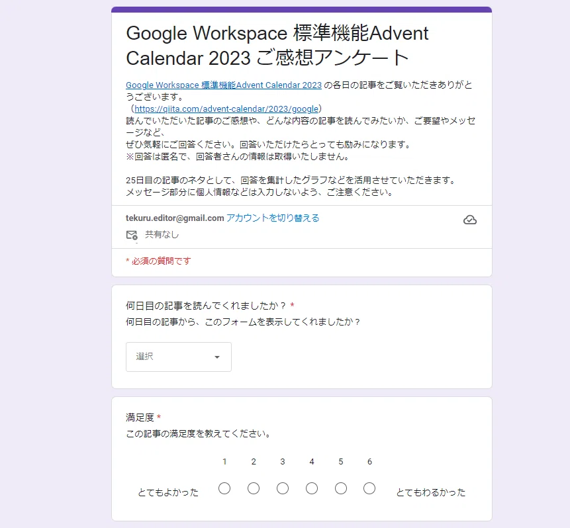Click the form title ご感想アンケート heading

[277, 46]
